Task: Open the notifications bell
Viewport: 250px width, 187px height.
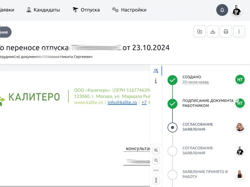Action: point(222,10)
